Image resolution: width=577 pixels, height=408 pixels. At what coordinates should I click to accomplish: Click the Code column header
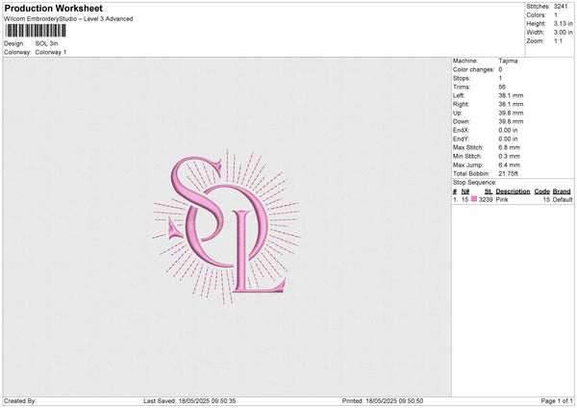point(541,191)
